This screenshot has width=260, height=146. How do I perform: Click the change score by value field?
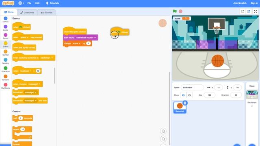(89, 43)
